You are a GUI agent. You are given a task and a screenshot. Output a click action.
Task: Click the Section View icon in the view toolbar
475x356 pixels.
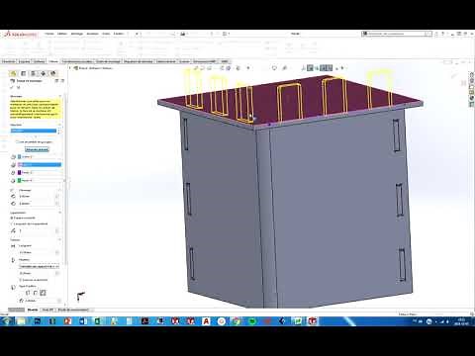(x=222, y=68)
